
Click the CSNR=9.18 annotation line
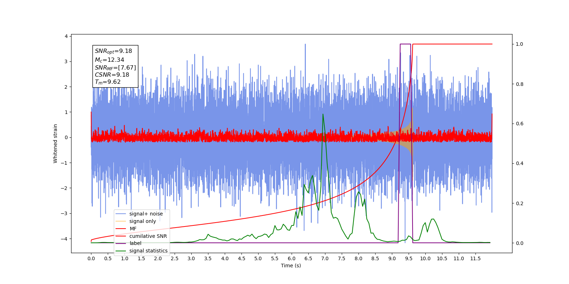(112, 75)
